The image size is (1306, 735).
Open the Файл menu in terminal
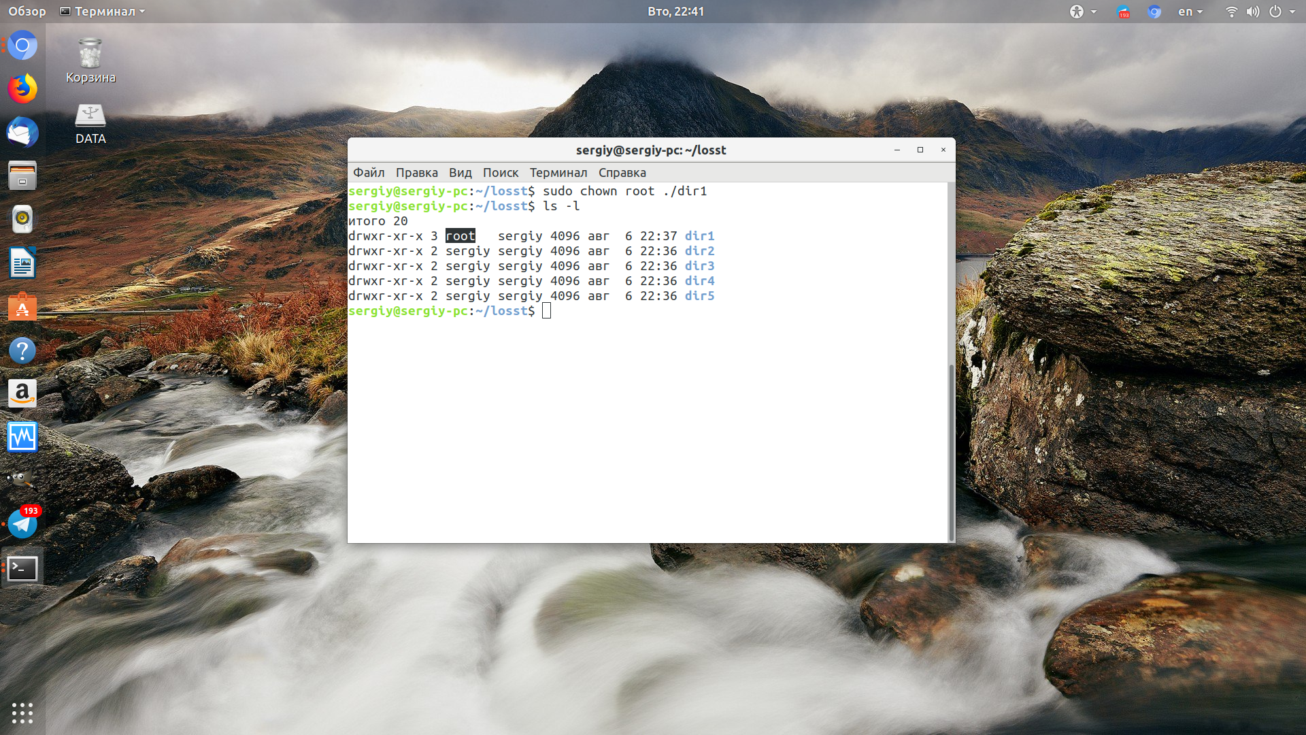[x=369, y=173]
